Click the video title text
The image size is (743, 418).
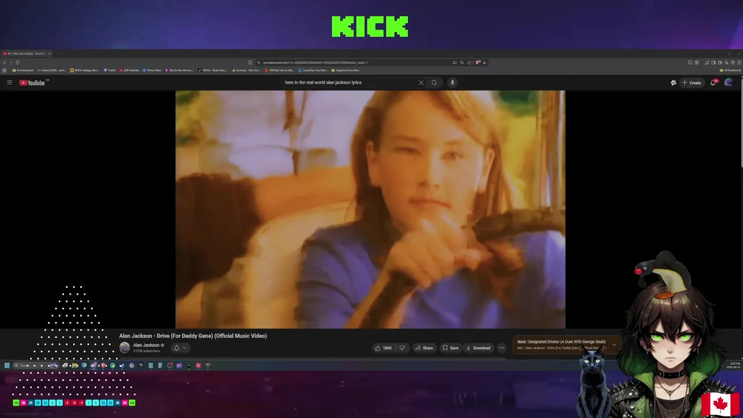pyautogui.click(x=193, y=336)
